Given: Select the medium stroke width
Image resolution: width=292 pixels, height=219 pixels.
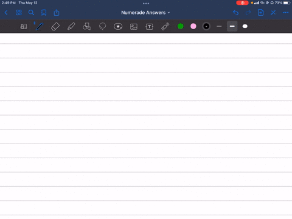Looking at the screenshot, I should click(x=232, y=26).
